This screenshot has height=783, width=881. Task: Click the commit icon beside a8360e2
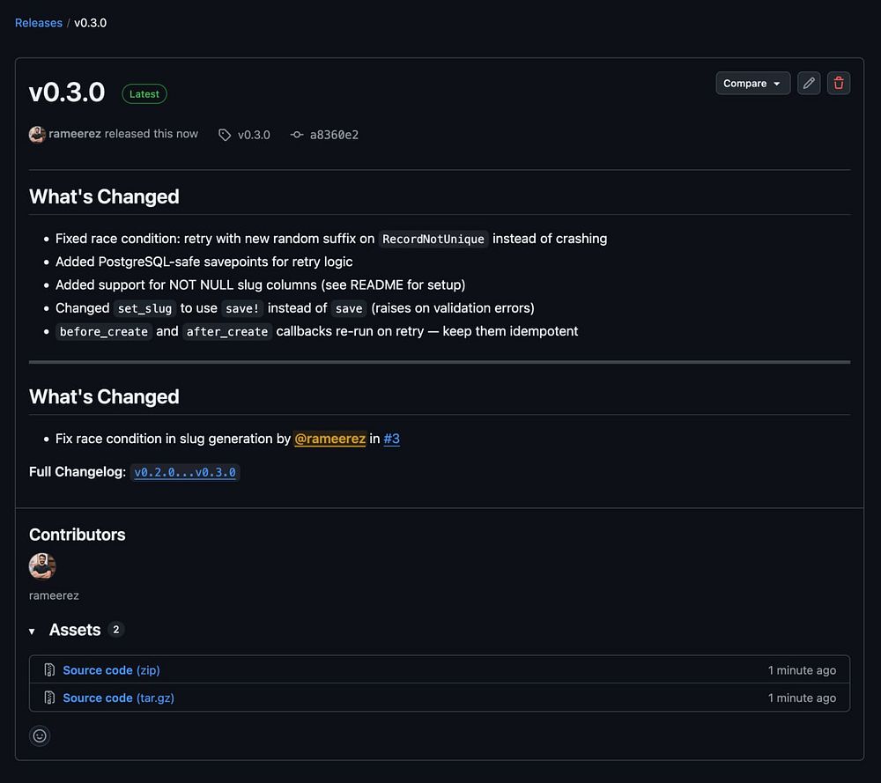(297, 135)
